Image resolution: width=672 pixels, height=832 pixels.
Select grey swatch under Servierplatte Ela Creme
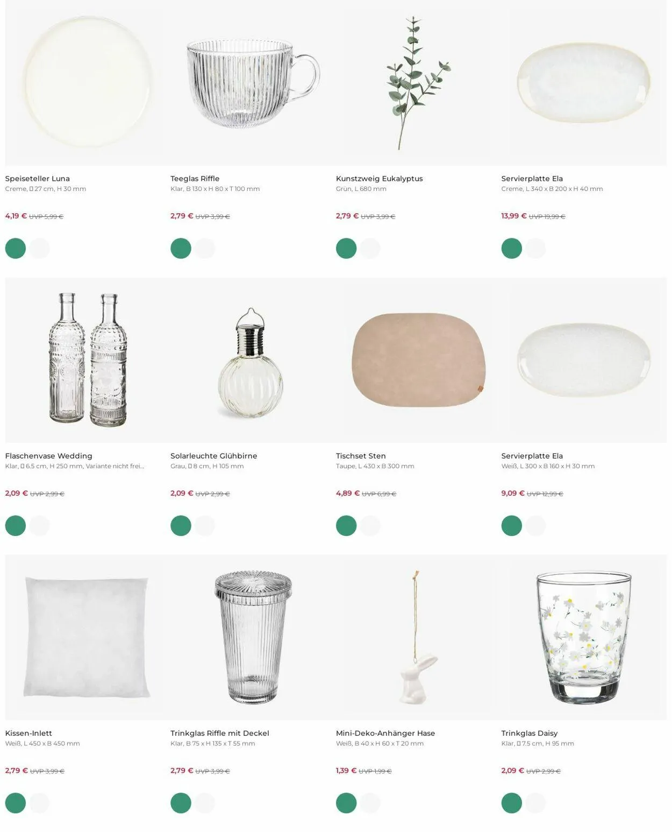(x=535, y=249)
